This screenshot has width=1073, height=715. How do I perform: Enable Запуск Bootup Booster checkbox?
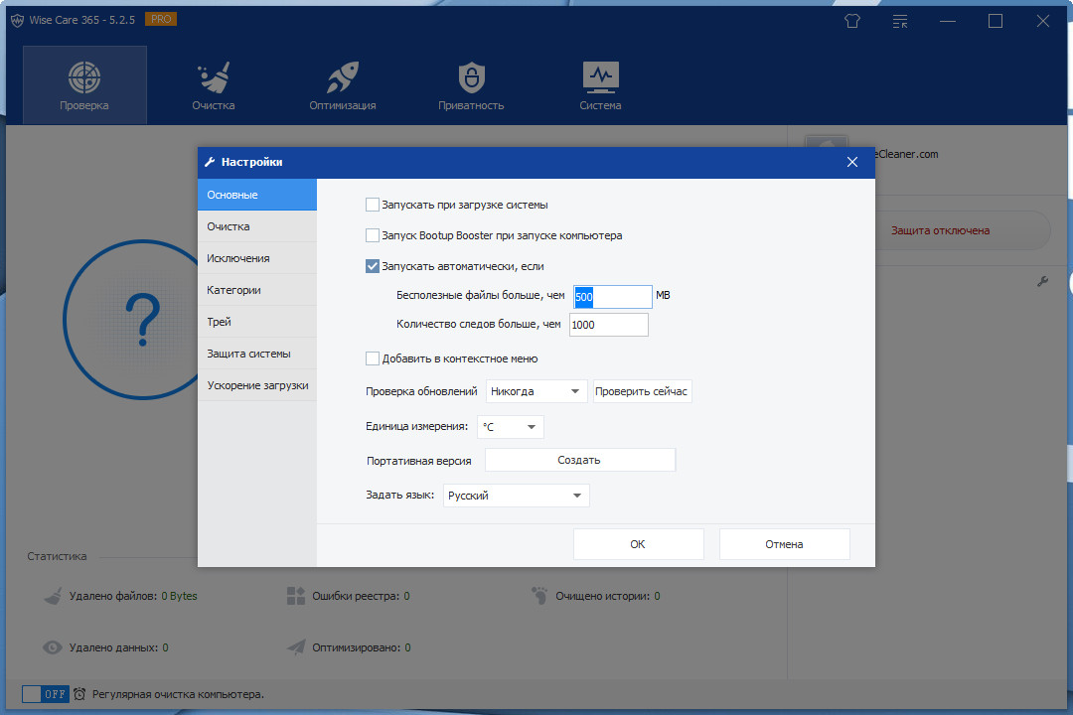pos(373,235)
